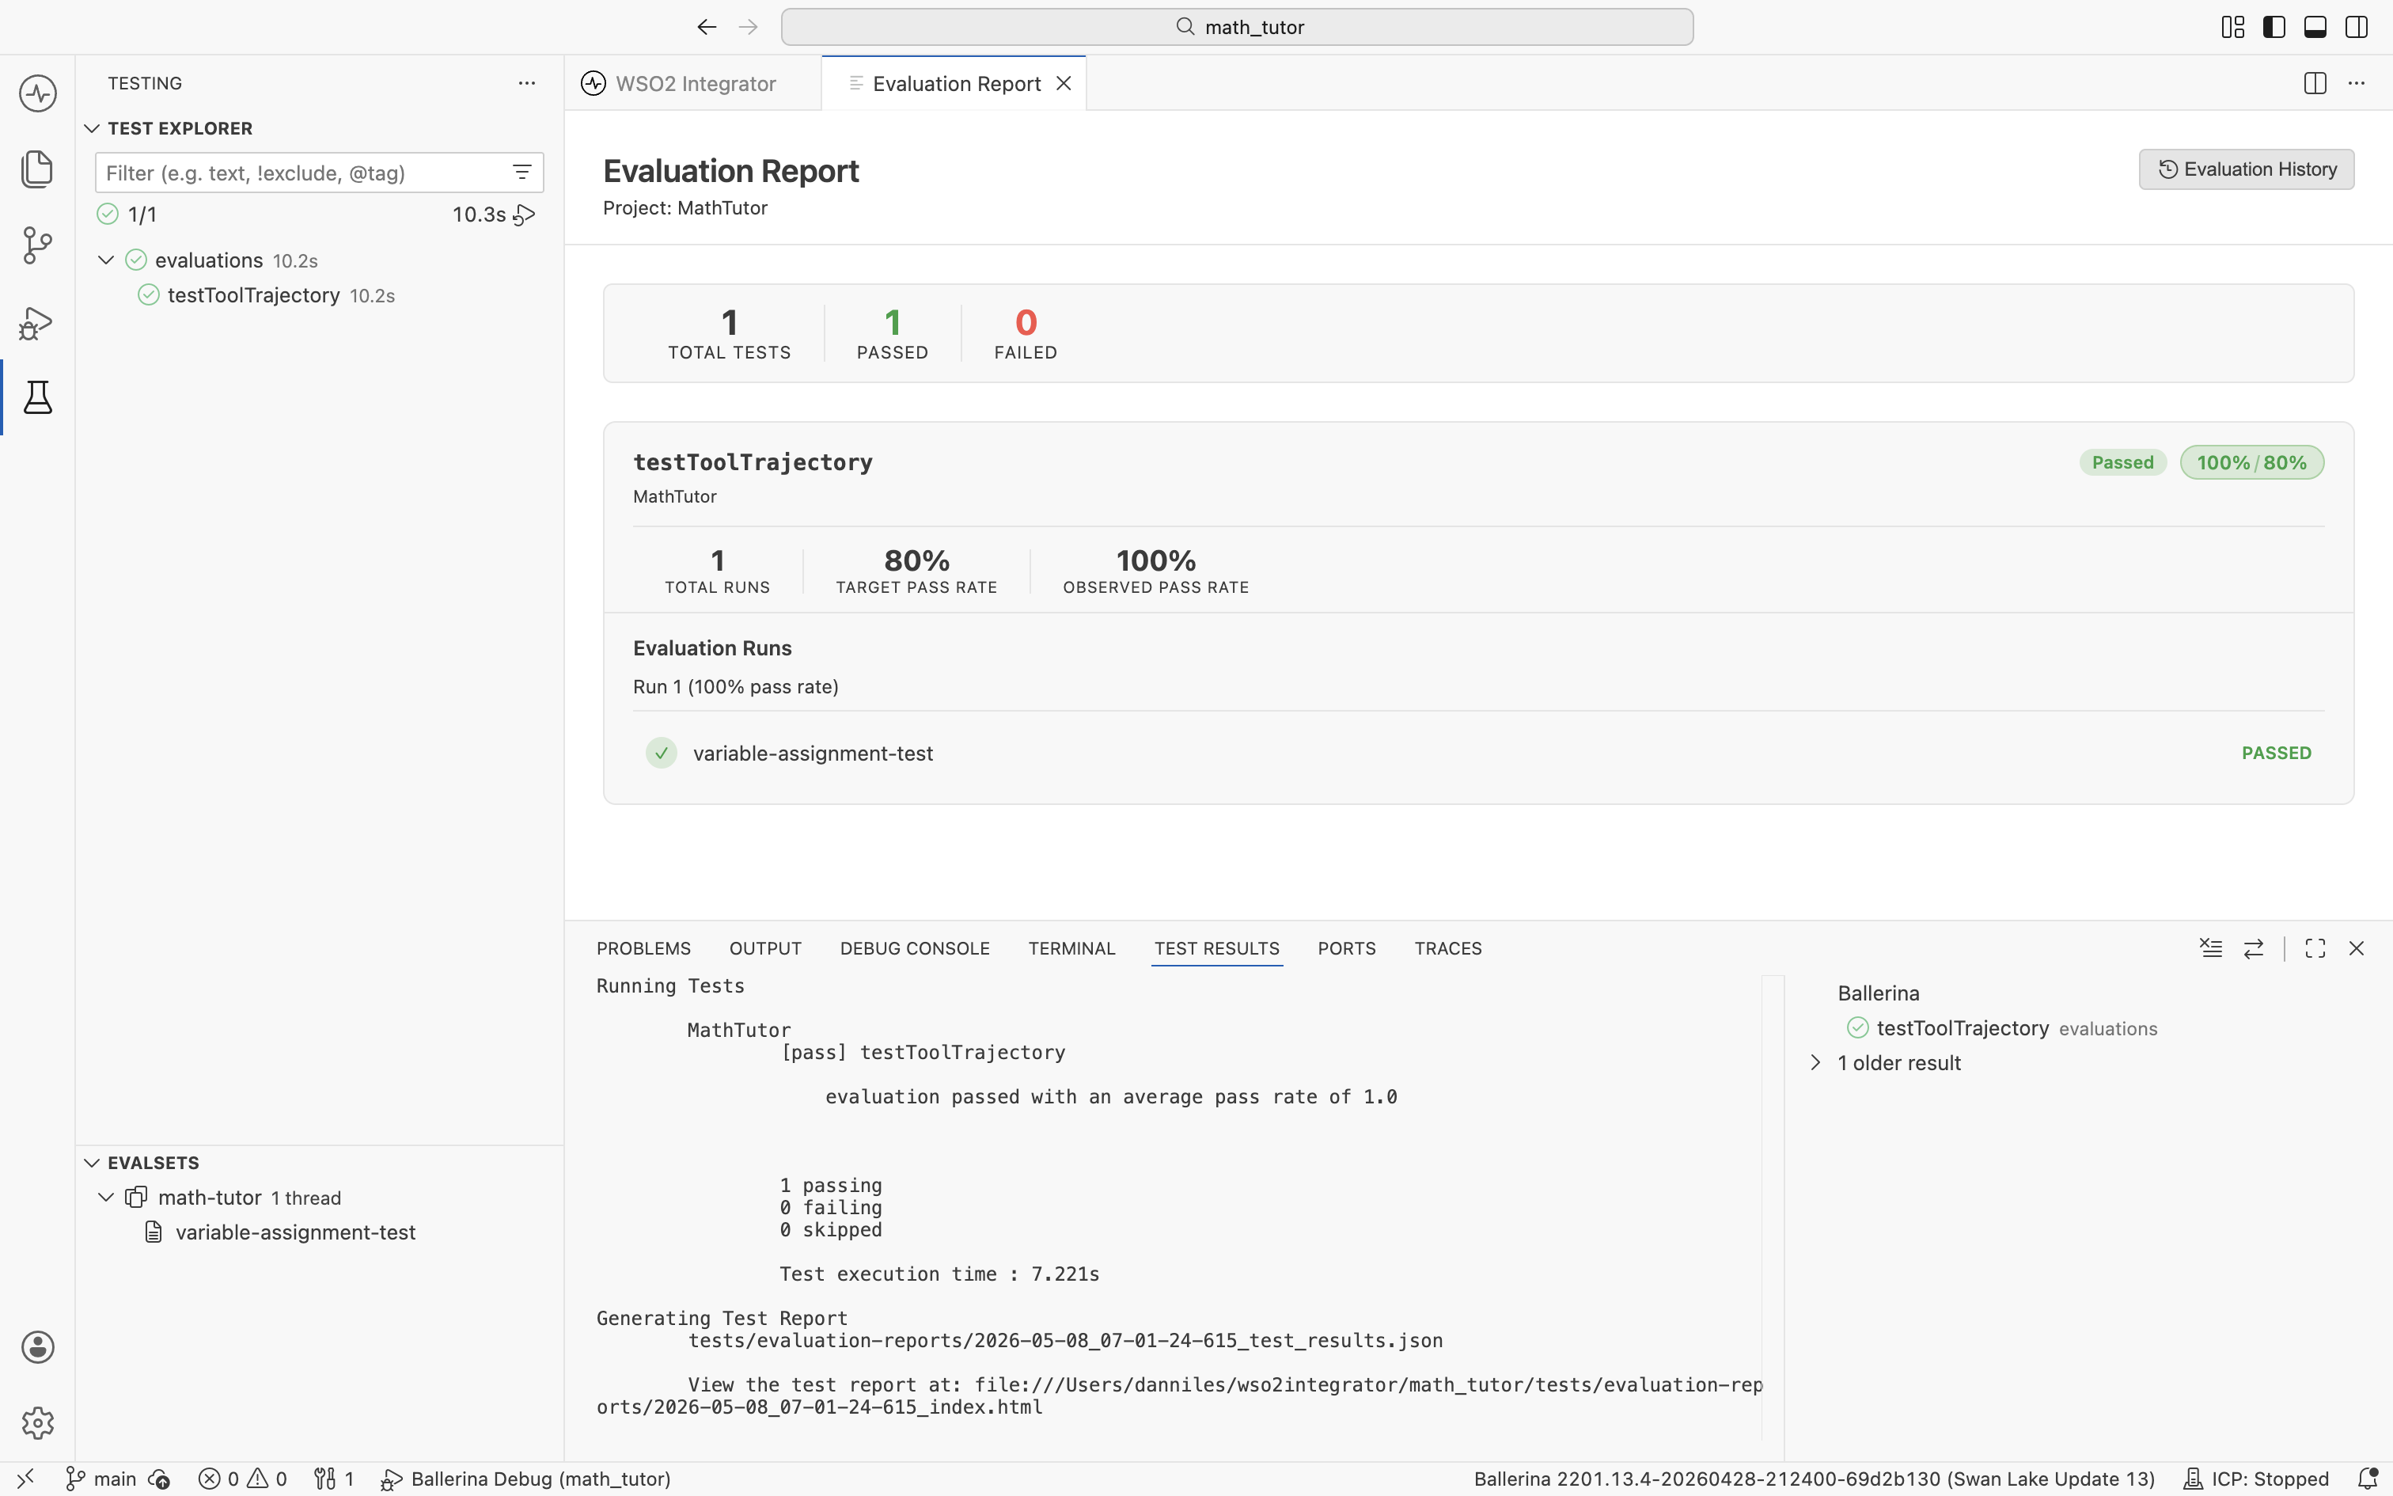Open the Testing view More Actions ellipsis
This screenshot has width=2393, height=1496.
coord(527,83)
